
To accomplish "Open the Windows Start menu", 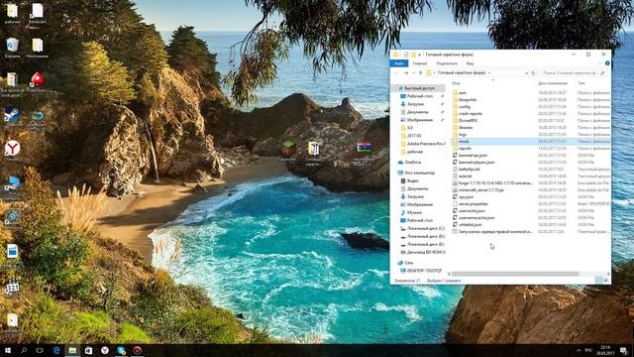I will click(x=8, y=350).
